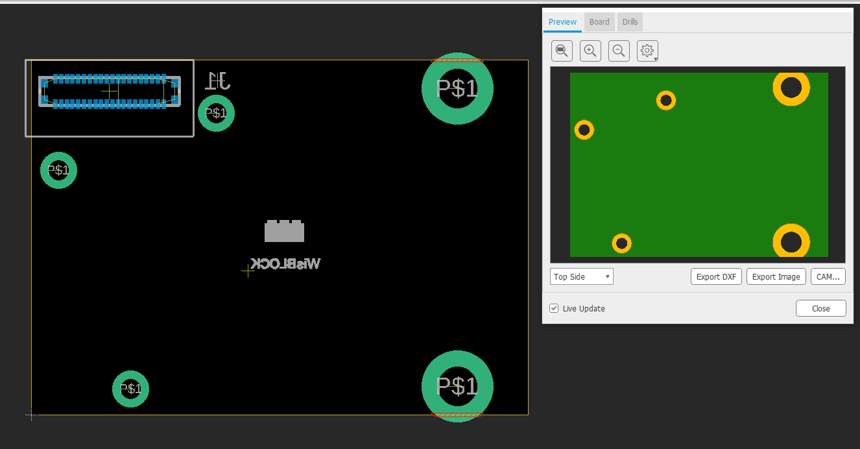Open the CAM... dialog
The height and width of the screenshot is (449, 860).
point(828,276)
